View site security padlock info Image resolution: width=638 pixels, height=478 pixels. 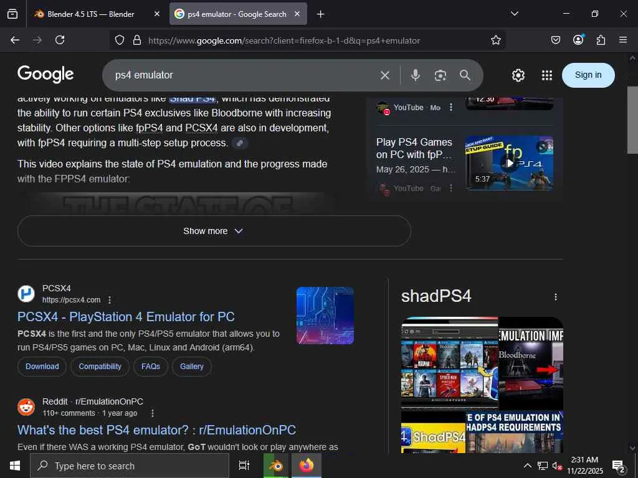(137, 40)
